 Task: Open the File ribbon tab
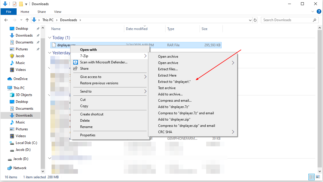tap(9, 12)
